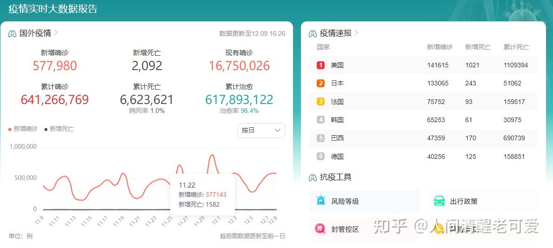Open the 出行政策 car icon

[x=439, y=201]
